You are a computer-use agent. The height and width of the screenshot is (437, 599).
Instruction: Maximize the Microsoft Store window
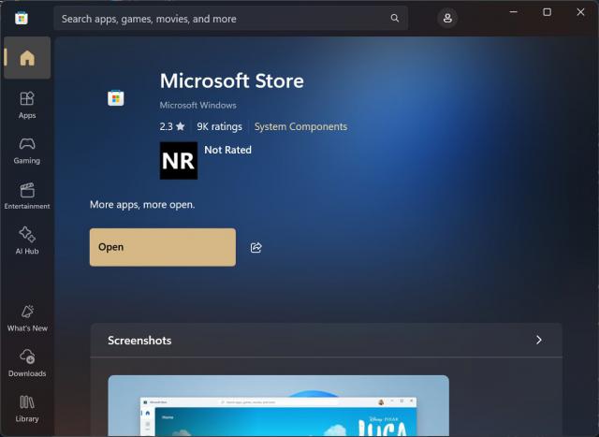(x=548, y=12)
